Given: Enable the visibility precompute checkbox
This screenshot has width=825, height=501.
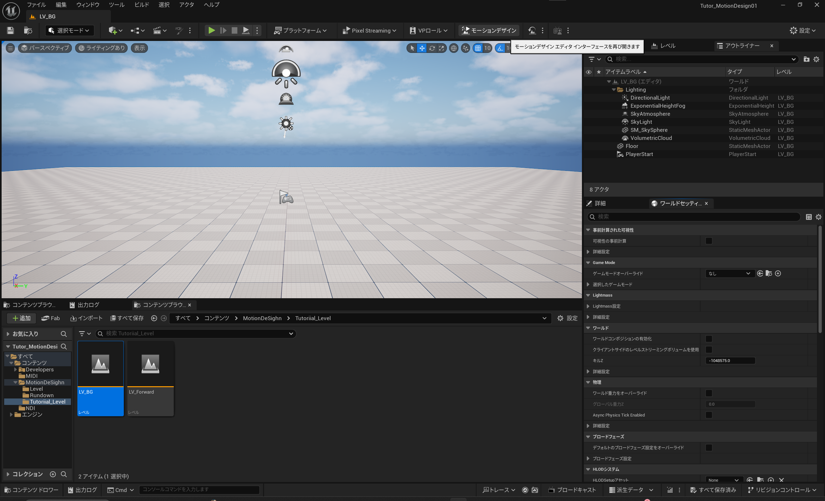Looking at the screenshot, I should (709, 241).
